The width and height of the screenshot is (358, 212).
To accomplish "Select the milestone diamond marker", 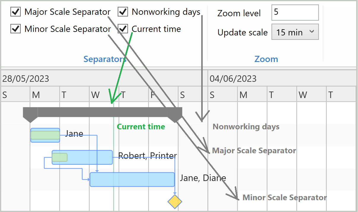I will tap(175, 202).
